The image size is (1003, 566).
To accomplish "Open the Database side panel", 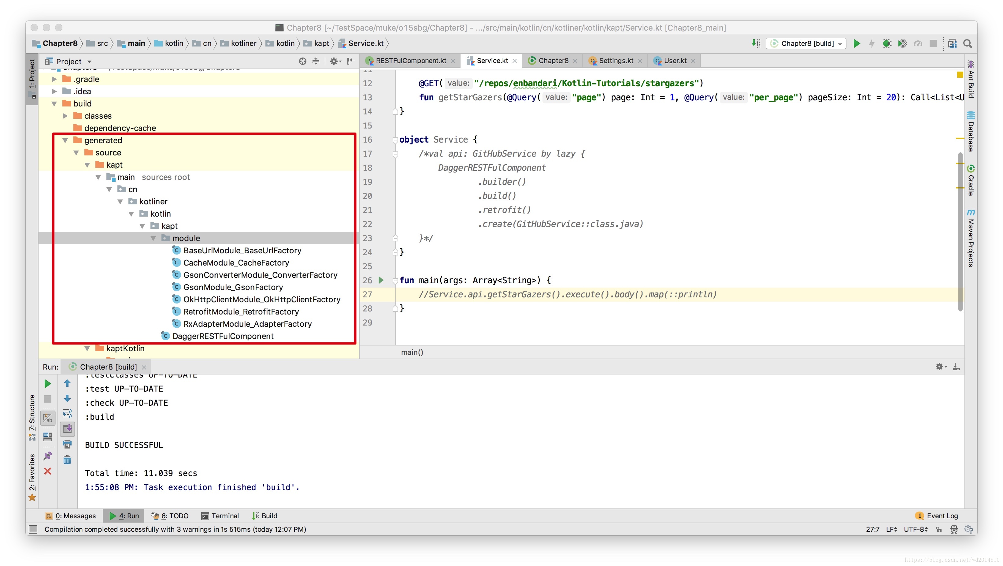I will (x=971, y=131).
